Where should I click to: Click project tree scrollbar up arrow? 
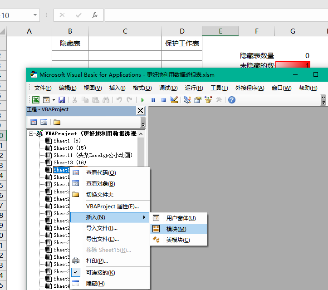click(141, 134)
